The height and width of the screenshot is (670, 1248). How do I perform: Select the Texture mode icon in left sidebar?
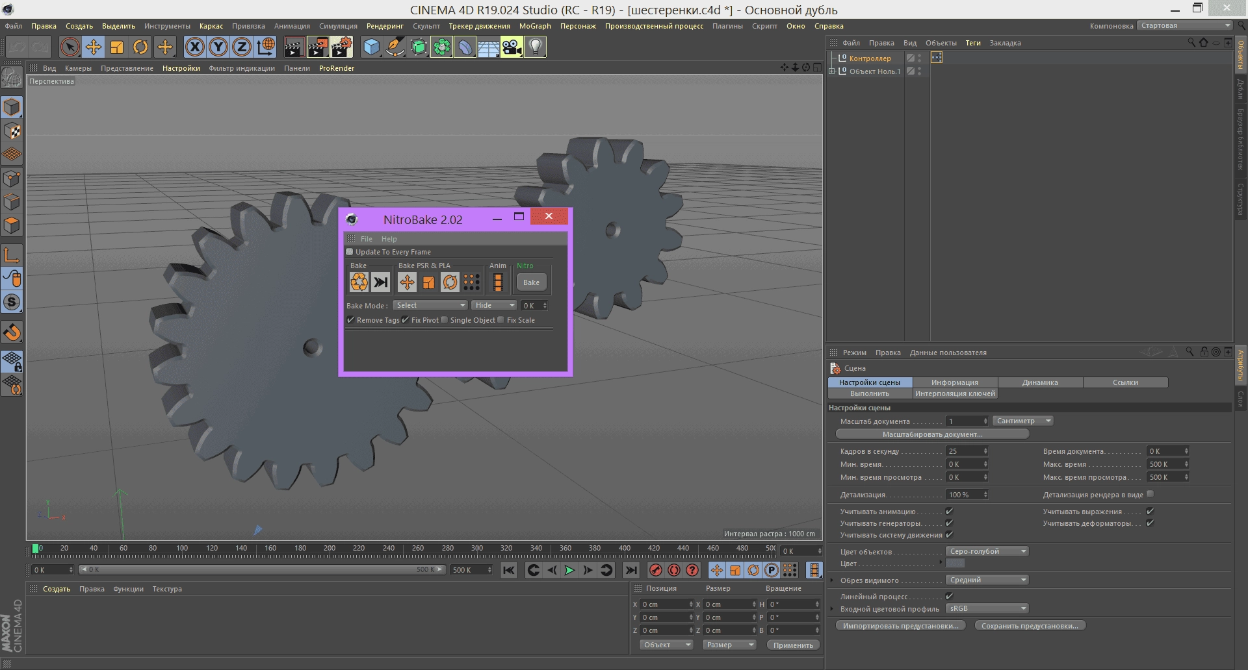(12, 131)
